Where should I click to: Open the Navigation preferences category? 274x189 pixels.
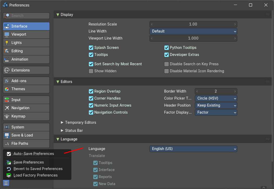(x=26, y=108)
